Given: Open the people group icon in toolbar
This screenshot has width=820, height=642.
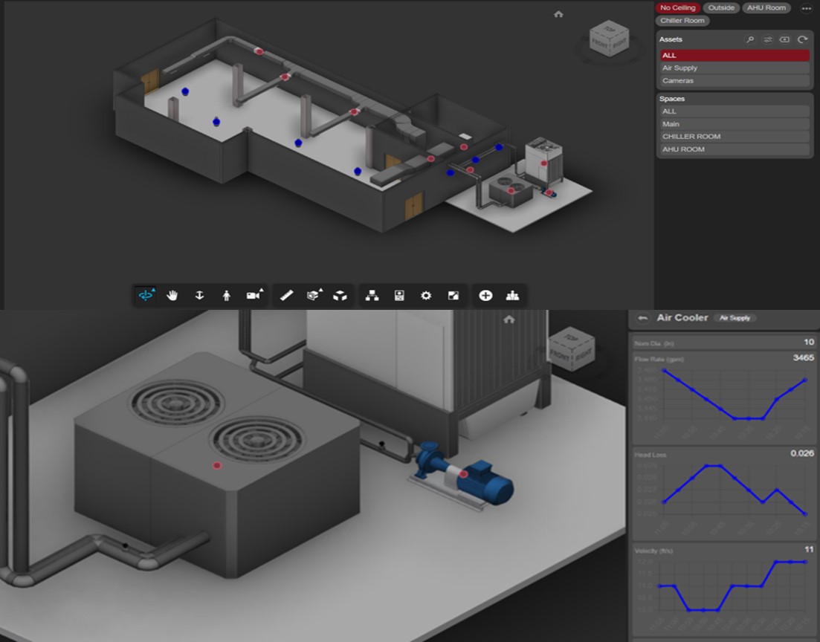Looking at the screenshot, I should (512, 296).
